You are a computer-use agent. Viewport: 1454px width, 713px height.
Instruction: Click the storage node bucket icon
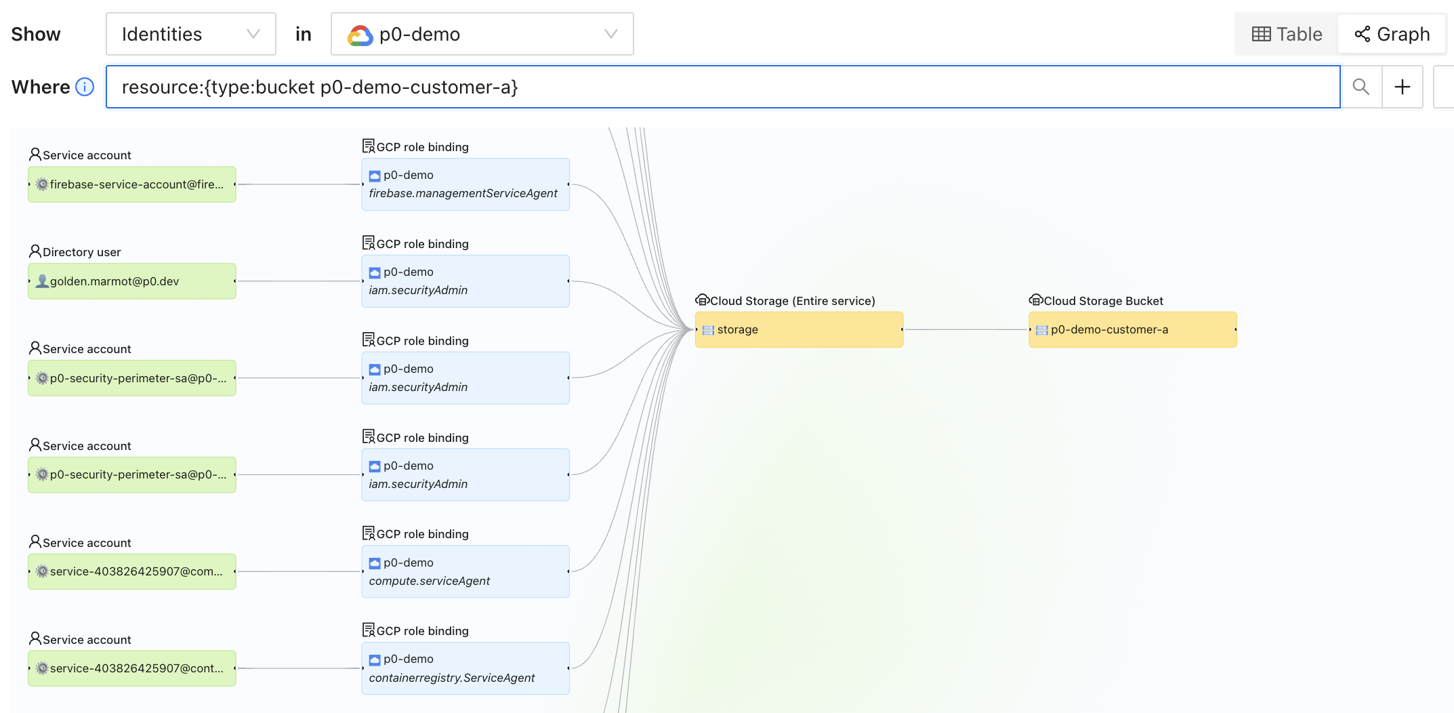708,330
